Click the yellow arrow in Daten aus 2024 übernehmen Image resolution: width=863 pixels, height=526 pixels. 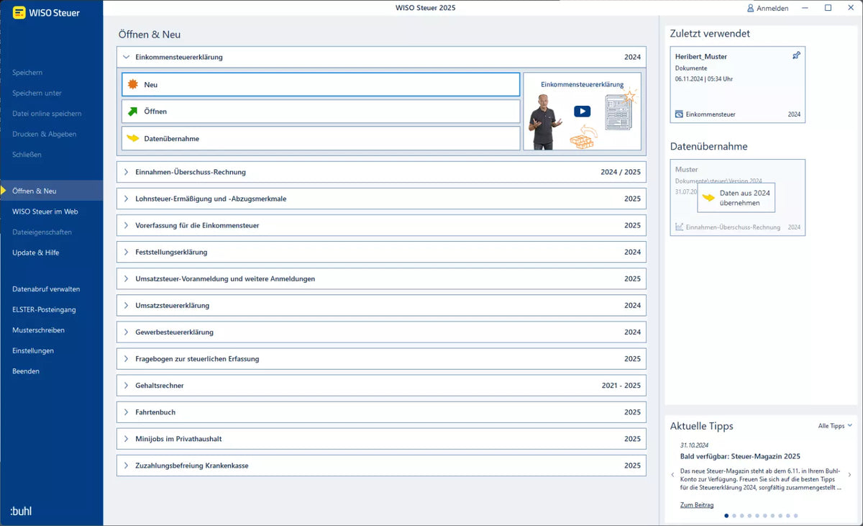click(x=709, y=198)
